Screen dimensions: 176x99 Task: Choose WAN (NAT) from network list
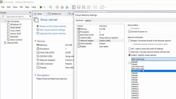click(x=153, y=71)
